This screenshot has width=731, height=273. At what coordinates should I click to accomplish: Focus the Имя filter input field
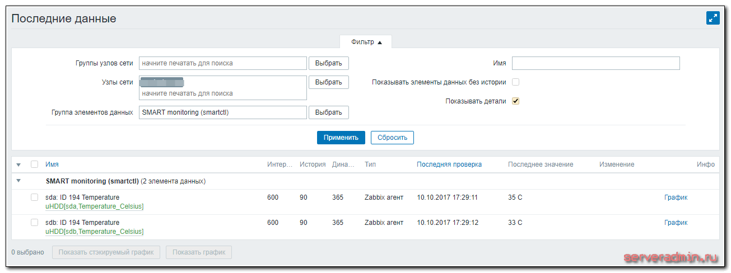pyautogui.click(x=595, y=63)
